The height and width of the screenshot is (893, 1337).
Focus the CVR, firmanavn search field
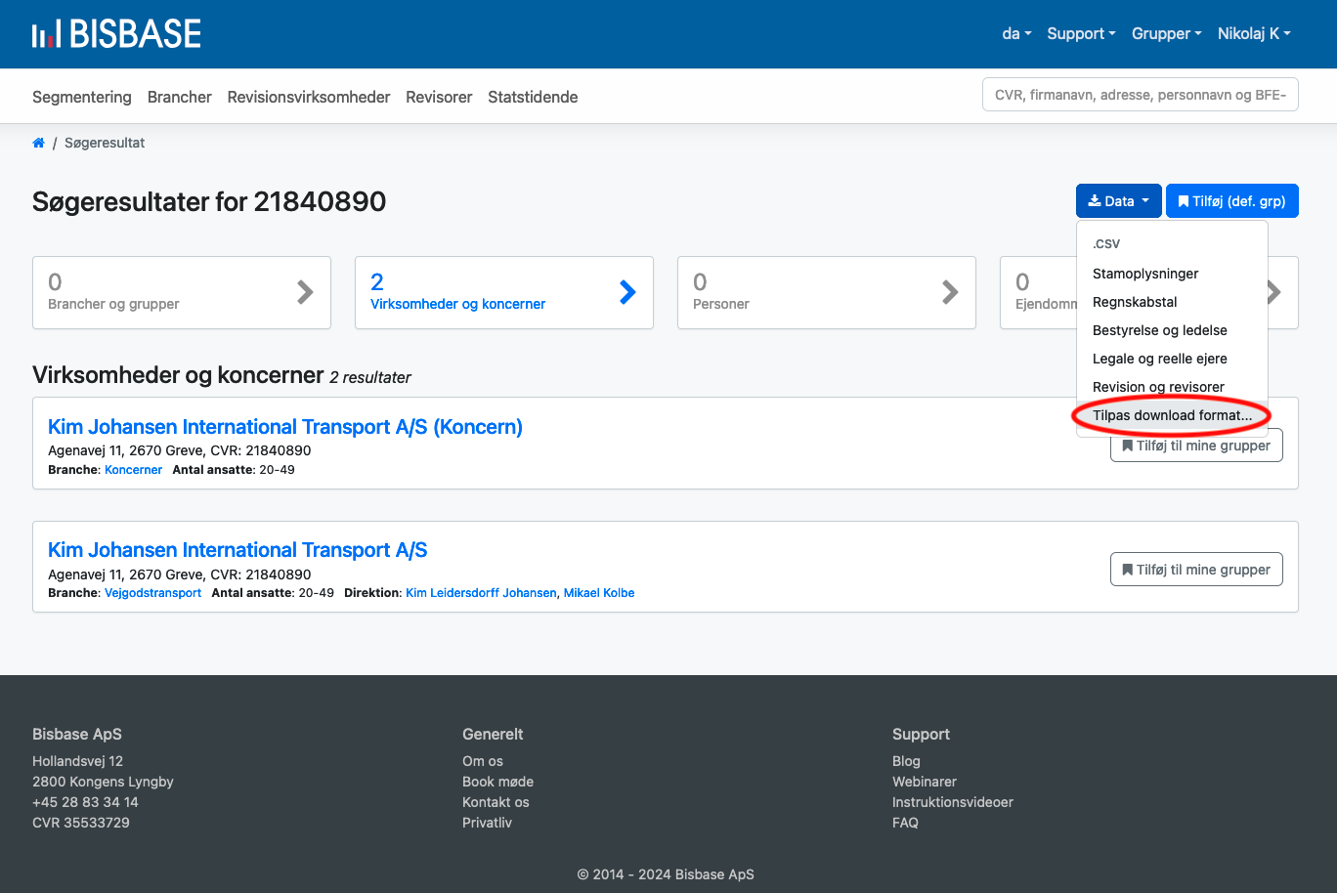(1140, 95)
